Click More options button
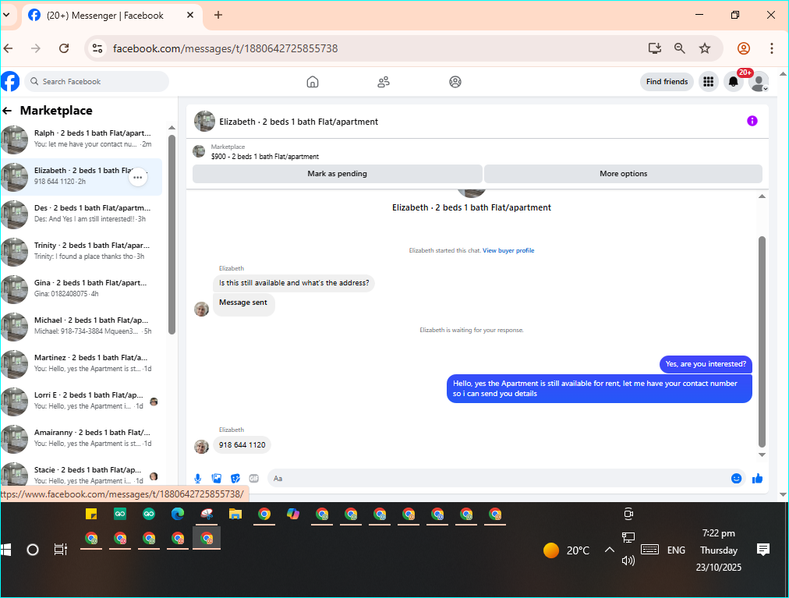Image resolution: width=789 pixels, height=598 pixels. coord(623,174)
